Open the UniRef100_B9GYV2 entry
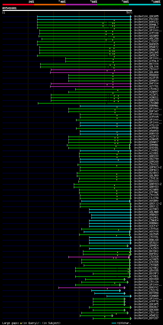Screen dimensions: 163x325 pyautogui.click(x=146, y=288)
